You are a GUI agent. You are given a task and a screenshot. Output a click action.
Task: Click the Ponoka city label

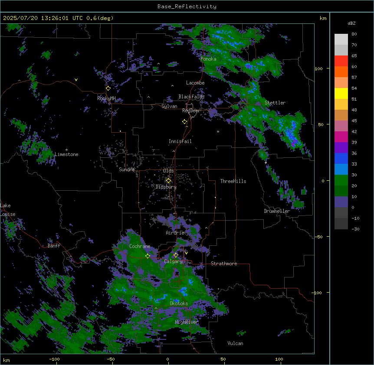click(208, 59)
